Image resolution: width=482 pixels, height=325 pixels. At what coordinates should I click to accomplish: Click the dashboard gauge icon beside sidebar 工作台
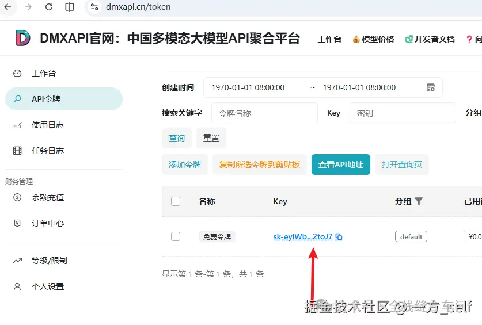[x=17, y=73]
